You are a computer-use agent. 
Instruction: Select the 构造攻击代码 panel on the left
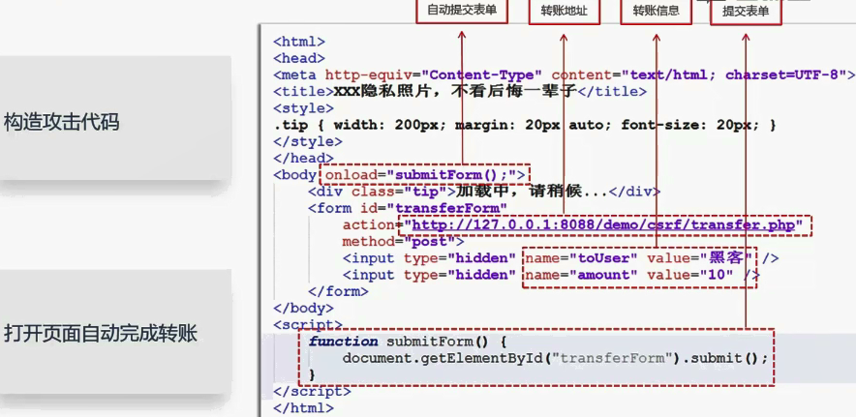coord(115,118)
